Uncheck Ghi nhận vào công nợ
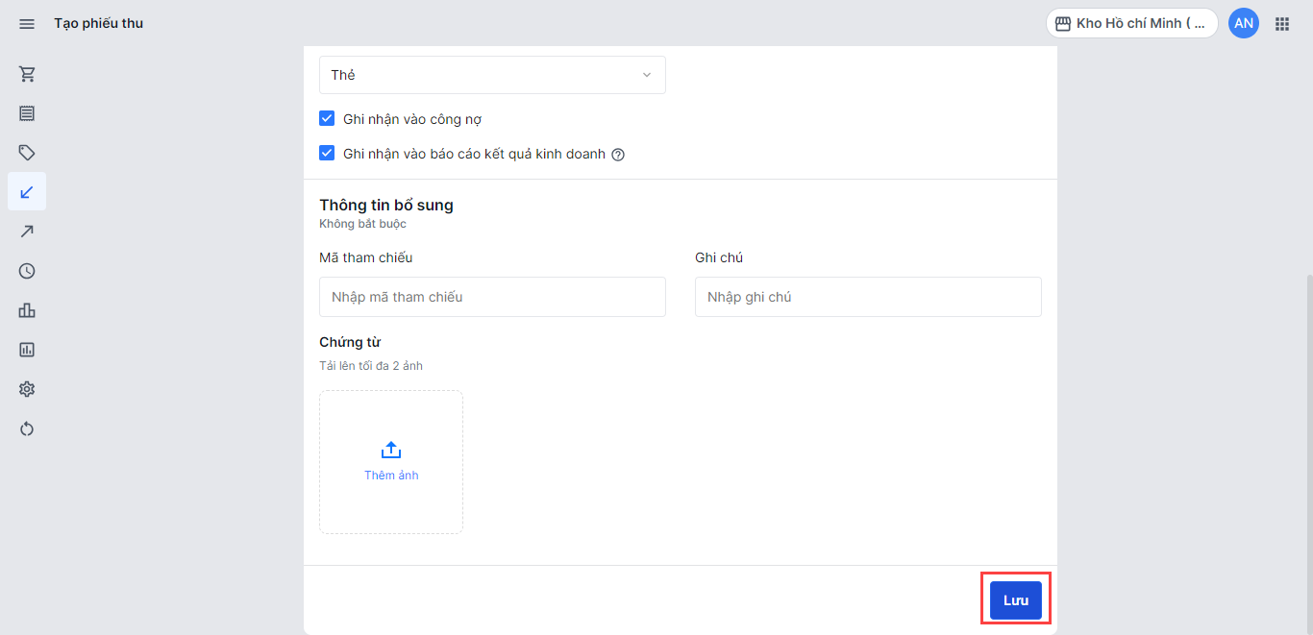The height and width of the screenshot is (635, 1313). pyautogui.click(x=327, y=119)
